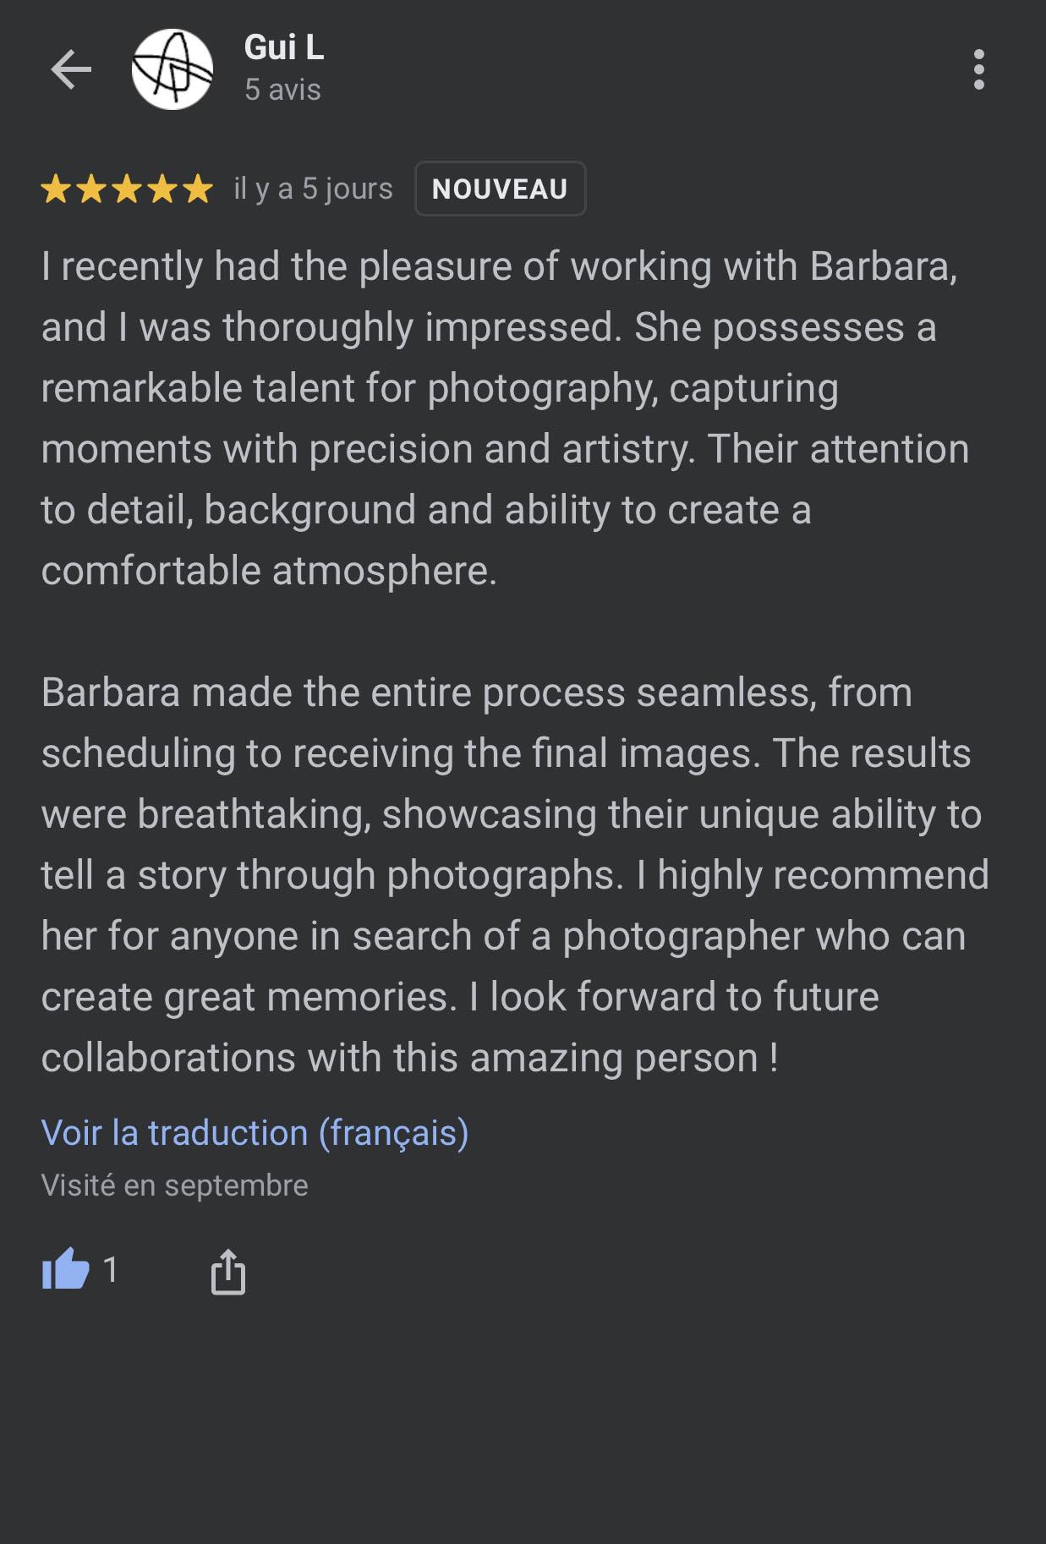This screenshot has height=1544, width=1046.
Task: Select the second yellow rating star
Action: pyautogui.click(x=91, y=189)
